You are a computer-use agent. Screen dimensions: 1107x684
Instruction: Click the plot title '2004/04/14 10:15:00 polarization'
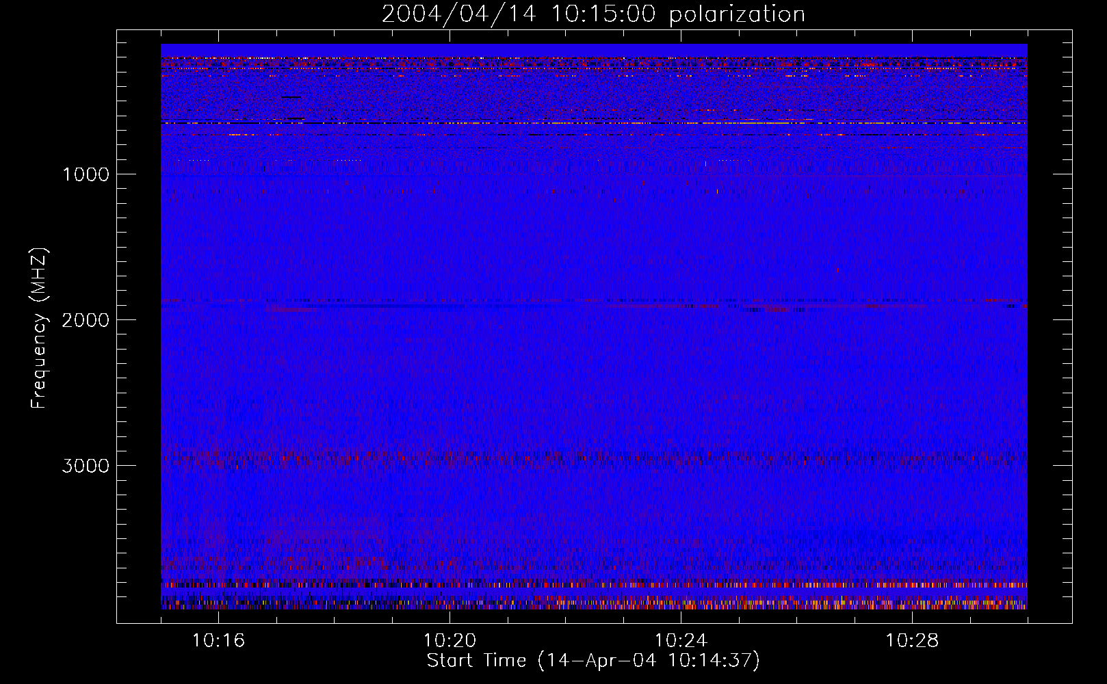(593, 14)
